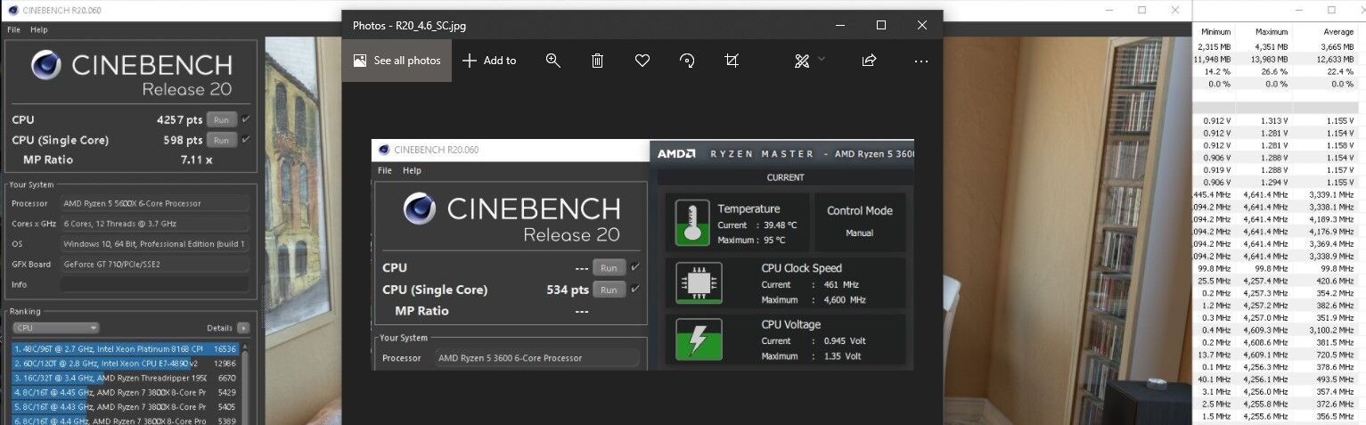
Task: Click the plus icon next to Add to
Action: click(470, 61)
